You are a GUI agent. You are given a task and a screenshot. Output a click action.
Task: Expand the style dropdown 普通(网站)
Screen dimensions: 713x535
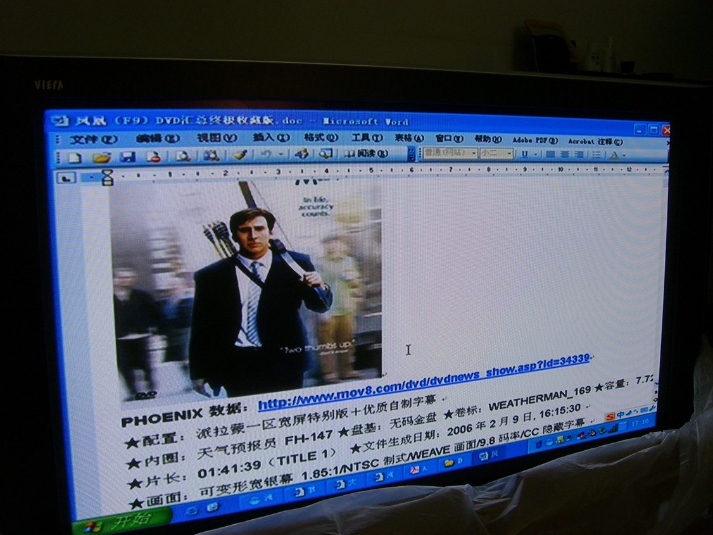pos(474,153)
